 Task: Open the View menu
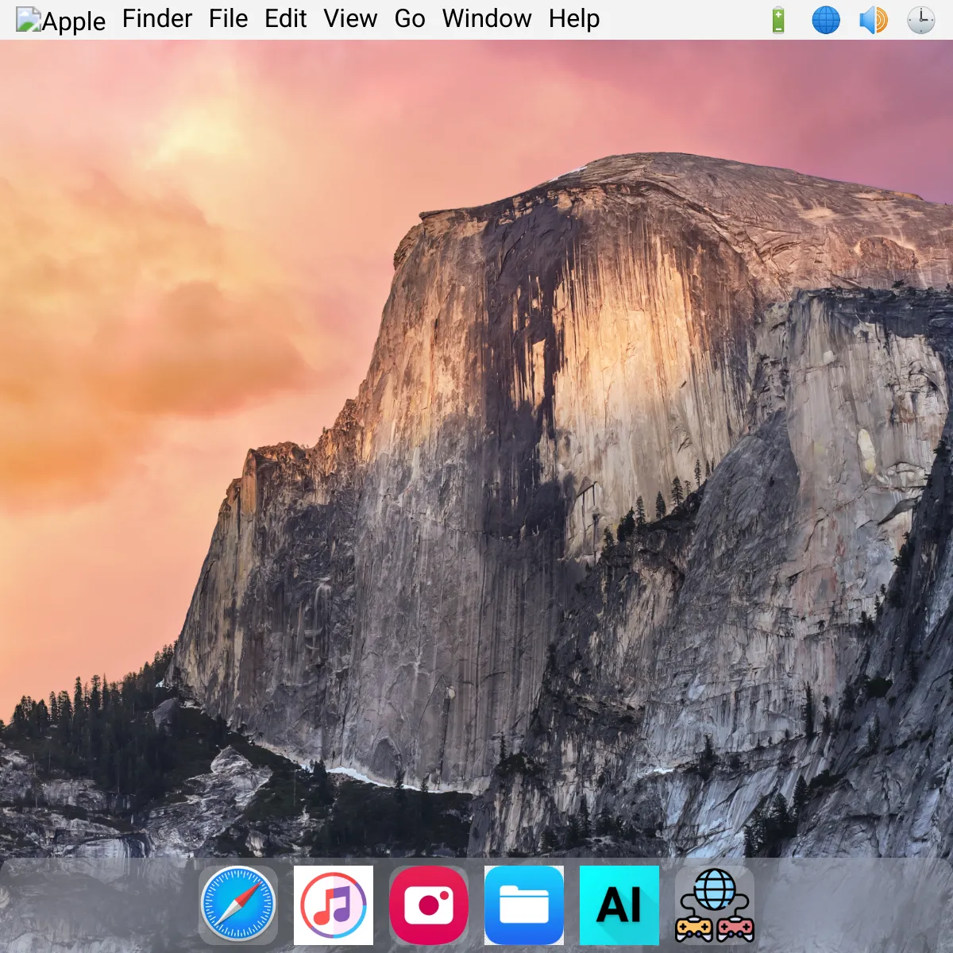[350, 19]
